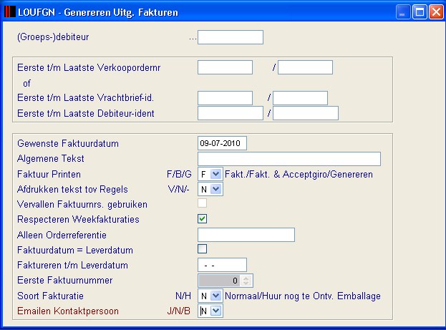This screenshot has height=330, width=446.
Task: Focus the first Verkoopordernr field
Action: 225,67
